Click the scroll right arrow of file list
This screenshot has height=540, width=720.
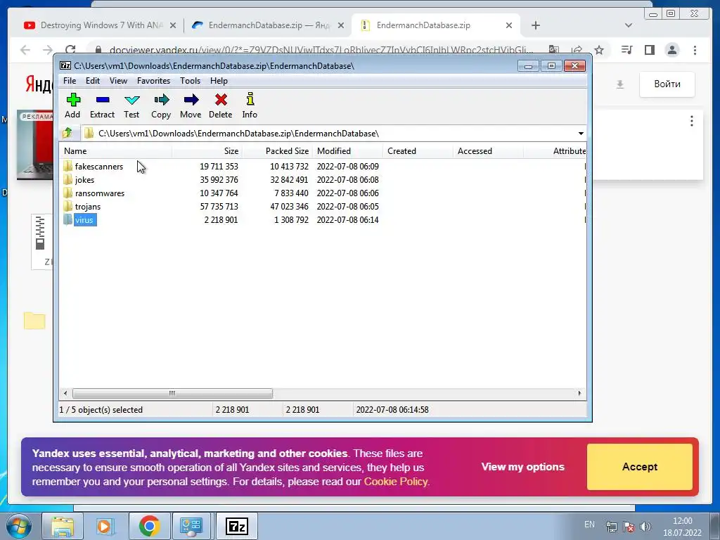[x=579, y=393]
